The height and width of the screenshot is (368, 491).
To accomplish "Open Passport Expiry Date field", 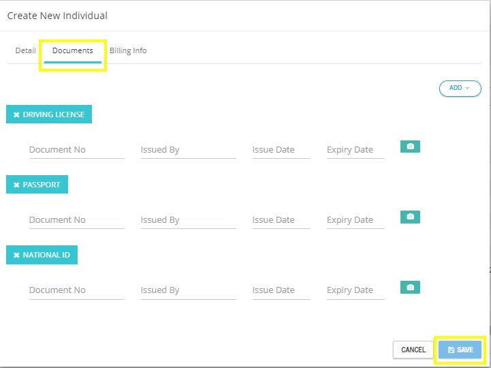I will pos(355,220).
